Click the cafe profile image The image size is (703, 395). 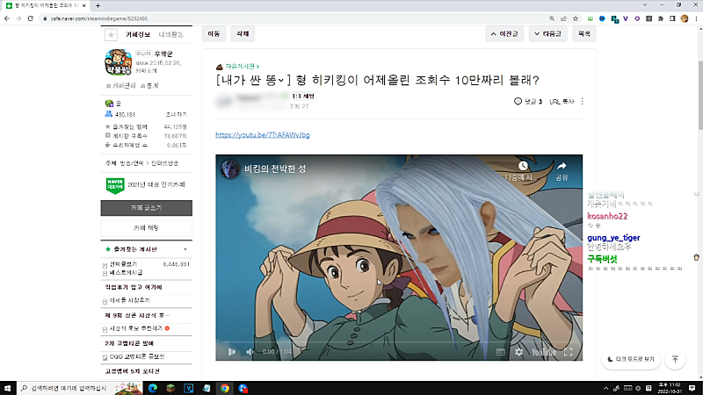[x=119, y=61]
